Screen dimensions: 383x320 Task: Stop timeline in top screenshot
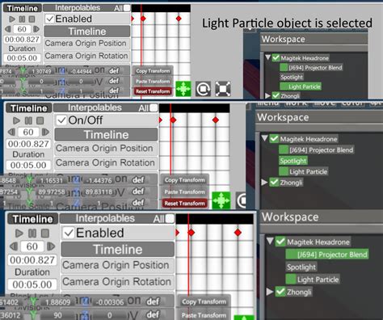point(32,19)
